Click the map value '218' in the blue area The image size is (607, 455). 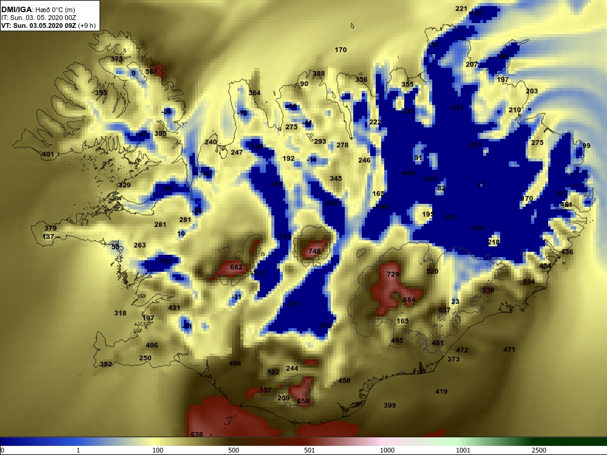pos(493,242)
